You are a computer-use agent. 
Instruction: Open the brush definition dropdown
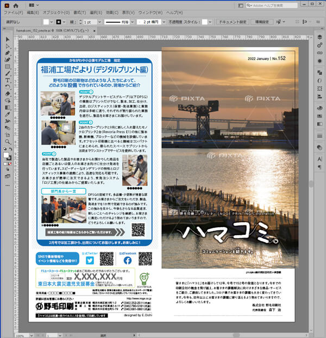point(164,22)
